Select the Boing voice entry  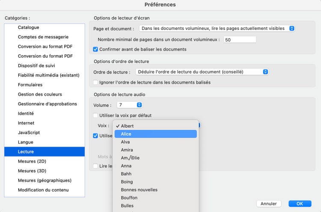(x=155, y=182)
